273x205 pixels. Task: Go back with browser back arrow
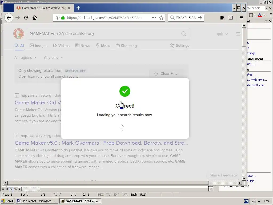9,18
